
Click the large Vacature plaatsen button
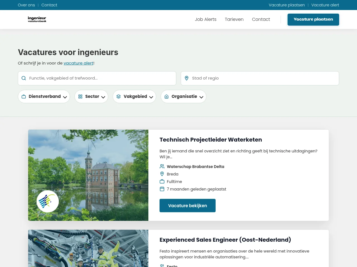(x=313, y=19)
